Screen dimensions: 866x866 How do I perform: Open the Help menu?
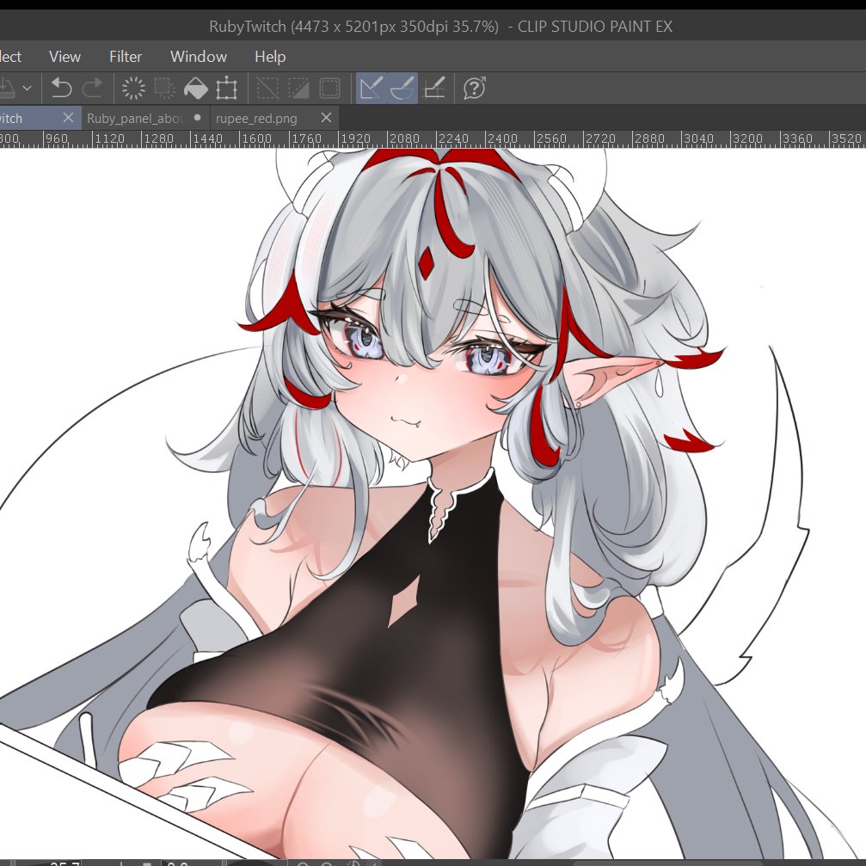point(270,57)
